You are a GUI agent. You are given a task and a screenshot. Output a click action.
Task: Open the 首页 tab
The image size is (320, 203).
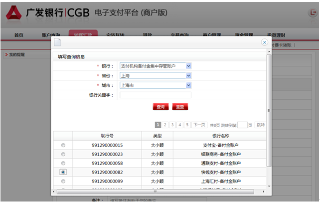click(19, 35)
